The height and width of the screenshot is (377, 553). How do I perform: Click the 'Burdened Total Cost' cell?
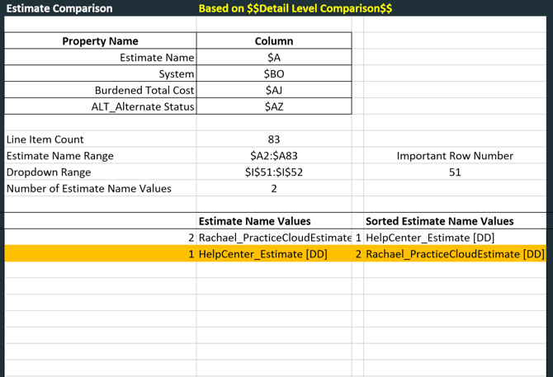pyautogui.click(x=144, y=90)
